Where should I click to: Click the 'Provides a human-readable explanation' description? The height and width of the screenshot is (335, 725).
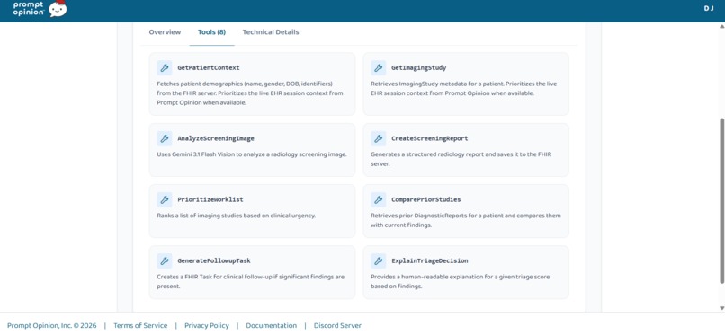pyautogui.click(x=460, y=281)
